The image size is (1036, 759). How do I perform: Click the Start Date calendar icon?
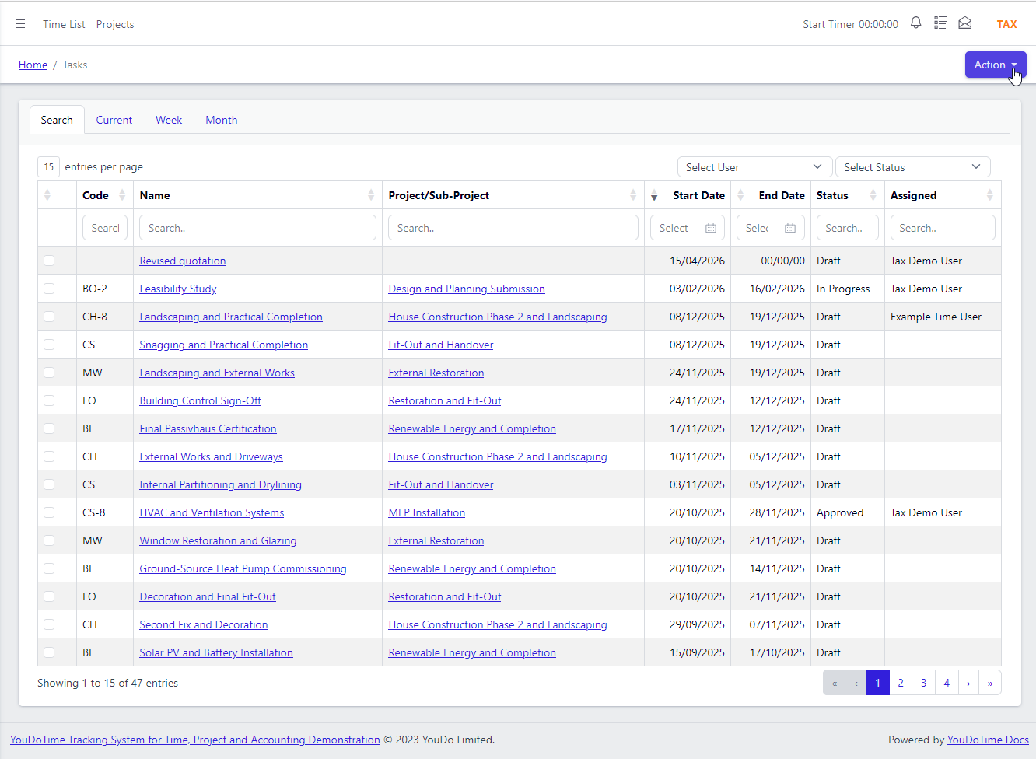tap(711, 228)
